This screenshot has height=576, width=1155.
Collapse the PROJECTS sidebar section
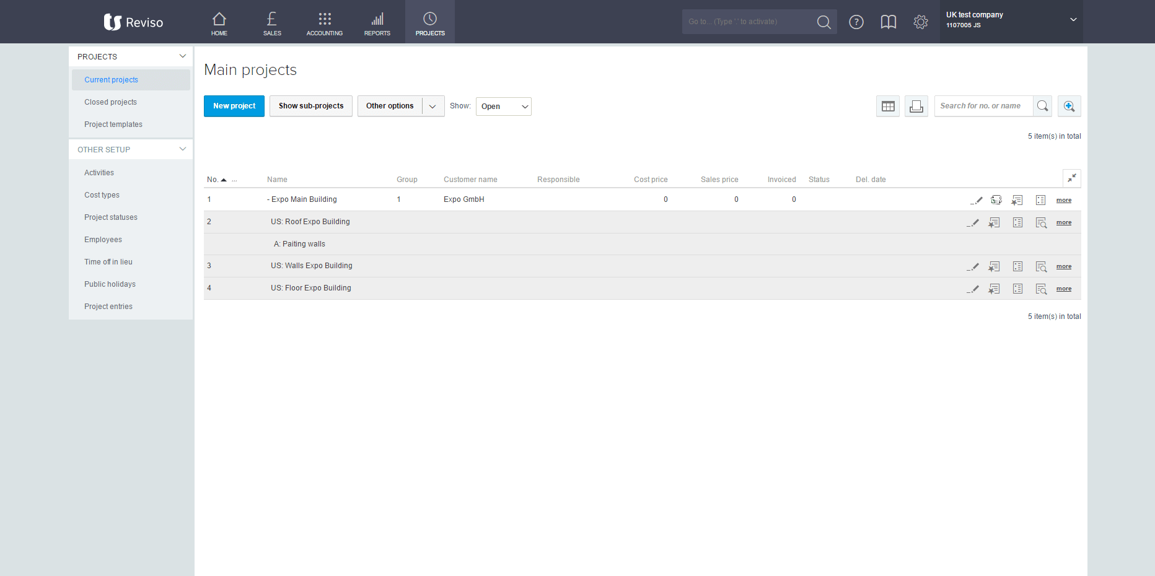[x=183, y=56]
